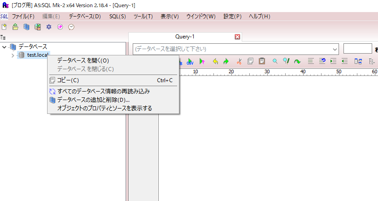Click the green curved arrow icon

(x=297, y=62)
